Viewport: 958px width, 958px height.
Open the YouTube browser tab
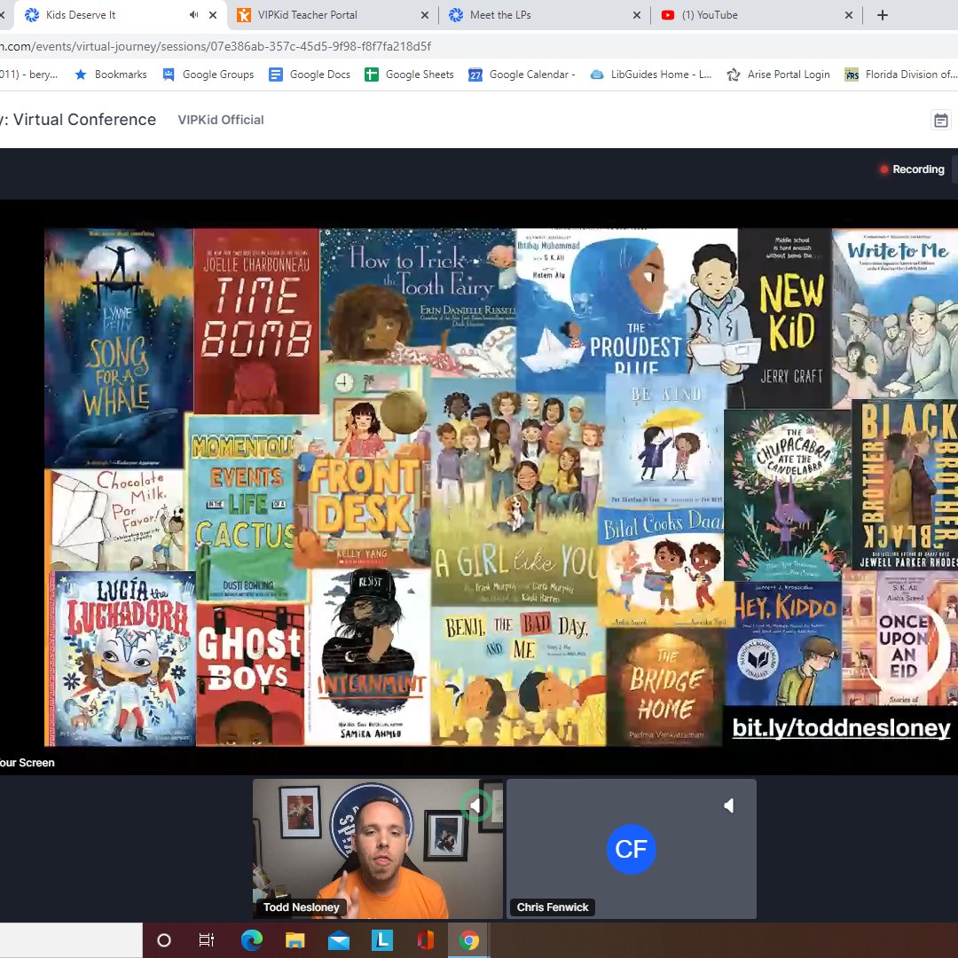click(x=757, y=15)
